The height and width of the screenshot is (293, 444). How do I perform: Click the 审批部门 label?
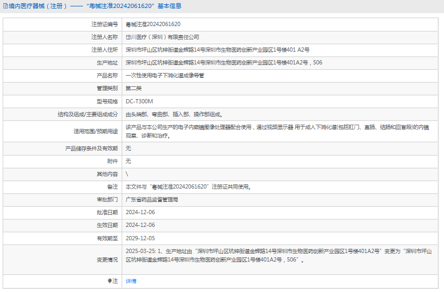pyautogui.click(x=107, y=199)
